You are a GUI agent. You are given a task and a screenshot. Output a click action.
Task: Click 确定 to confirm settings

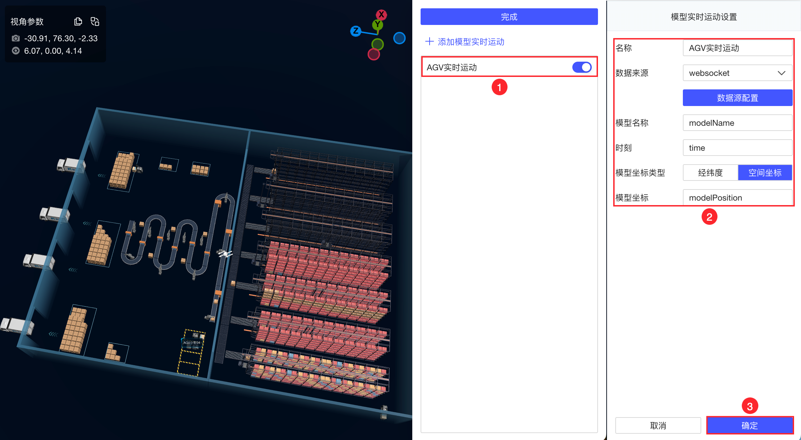pos(750,425)
